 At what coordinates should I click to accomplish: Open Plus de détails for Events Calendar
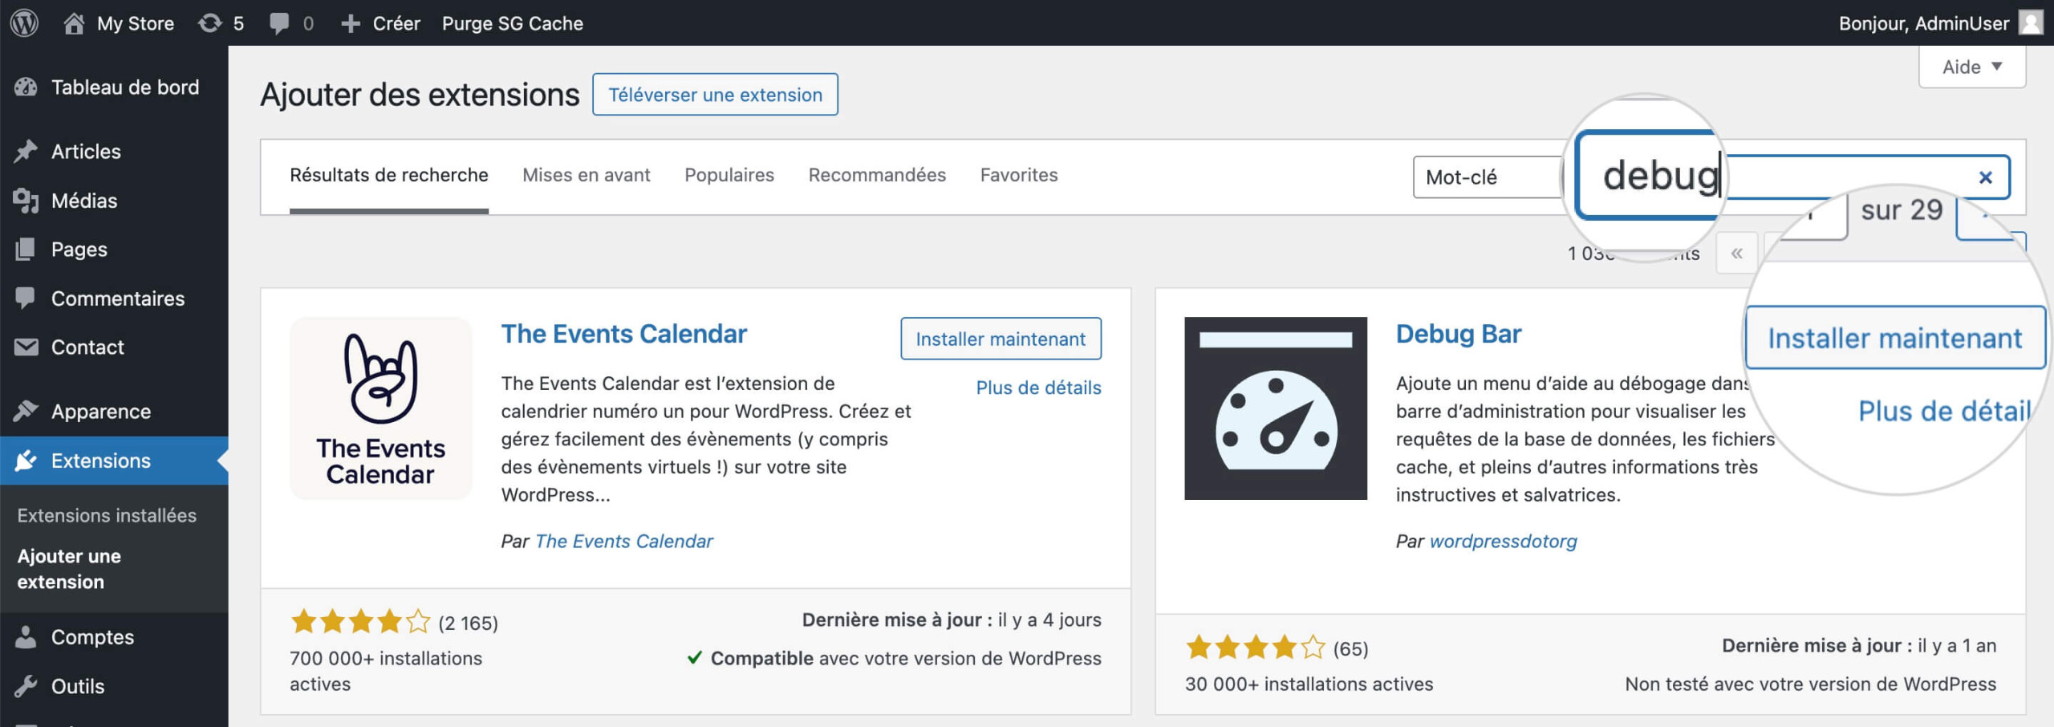click(1038, 388)
